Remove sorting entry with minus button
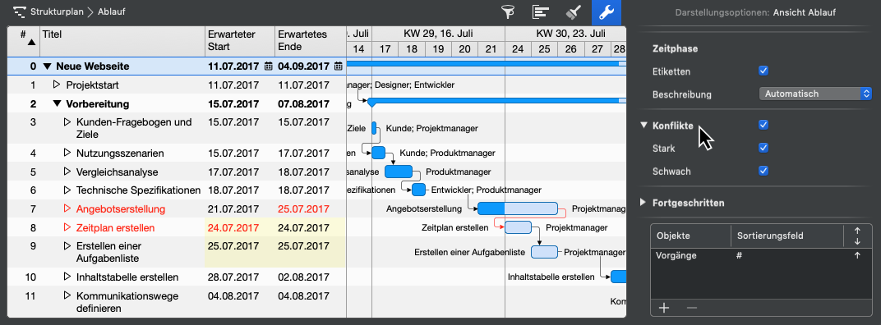The width and height of the screenshot is (881, 325). click(x=692, y=308)
